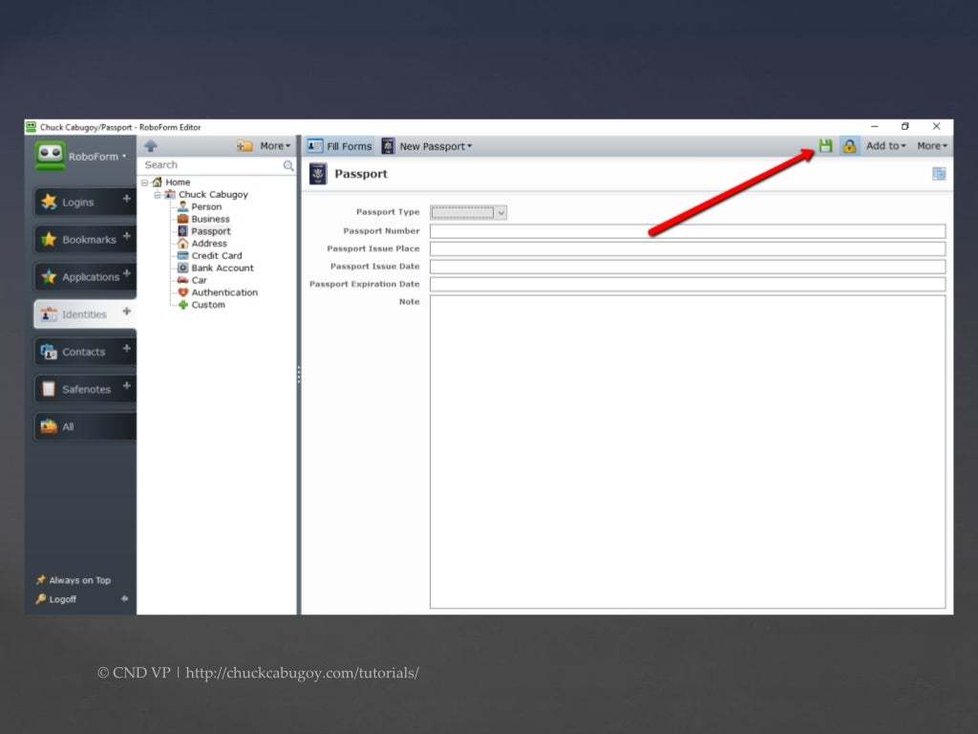Open the Passport Type combo box
978x734 pixels.
468,213
